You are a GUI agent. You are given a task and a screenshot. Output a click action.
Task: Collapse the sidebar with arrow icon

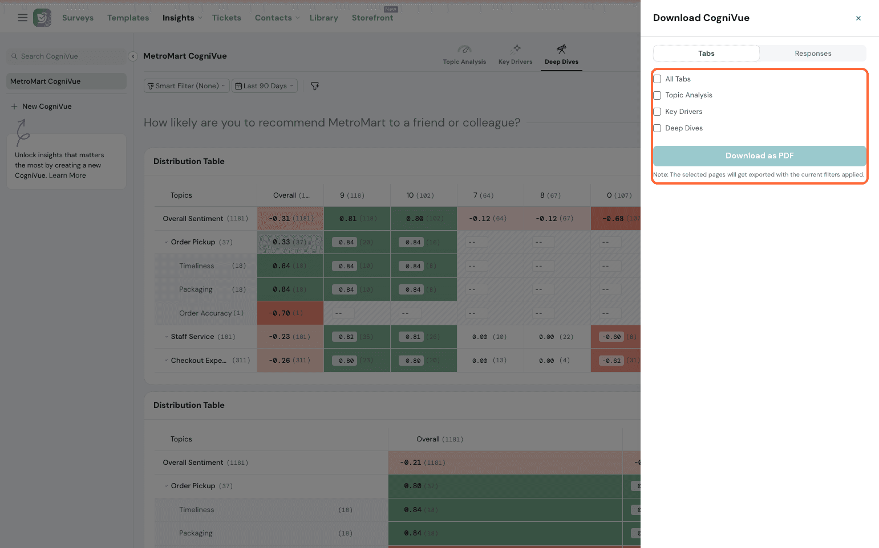pyautogui.click(x=133, y=56)
